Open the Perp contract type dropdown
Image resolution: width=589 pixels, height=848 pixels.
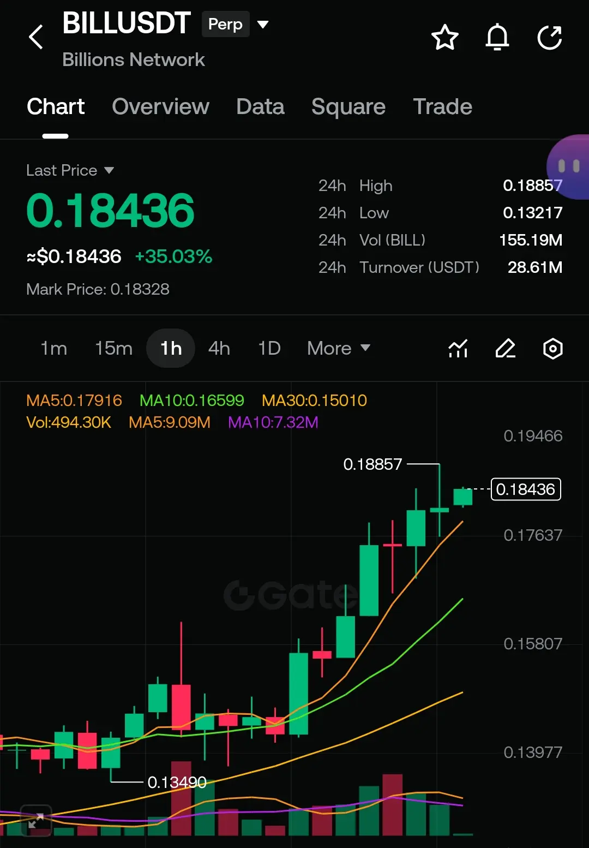tap(225, 24)
